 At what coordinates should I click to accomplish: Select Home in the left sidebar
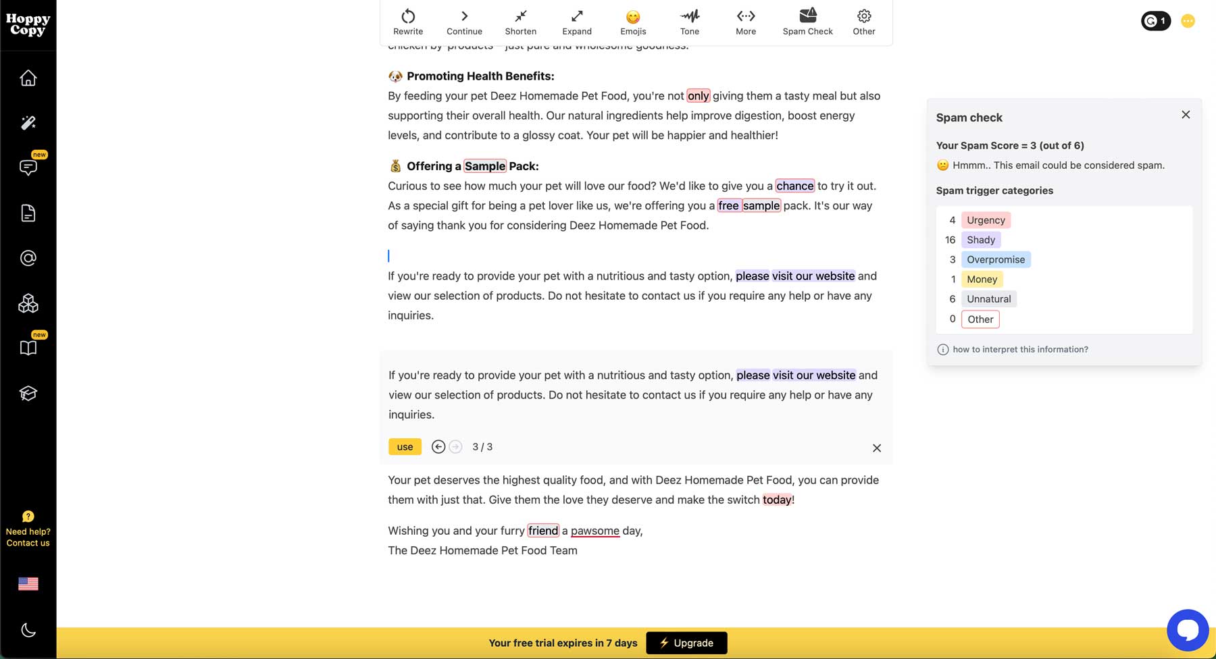28,77
